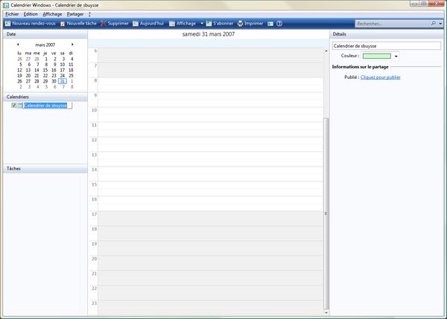The image size is (447, 319).
Task: Open help via the question mark icon
Action: 279,24
